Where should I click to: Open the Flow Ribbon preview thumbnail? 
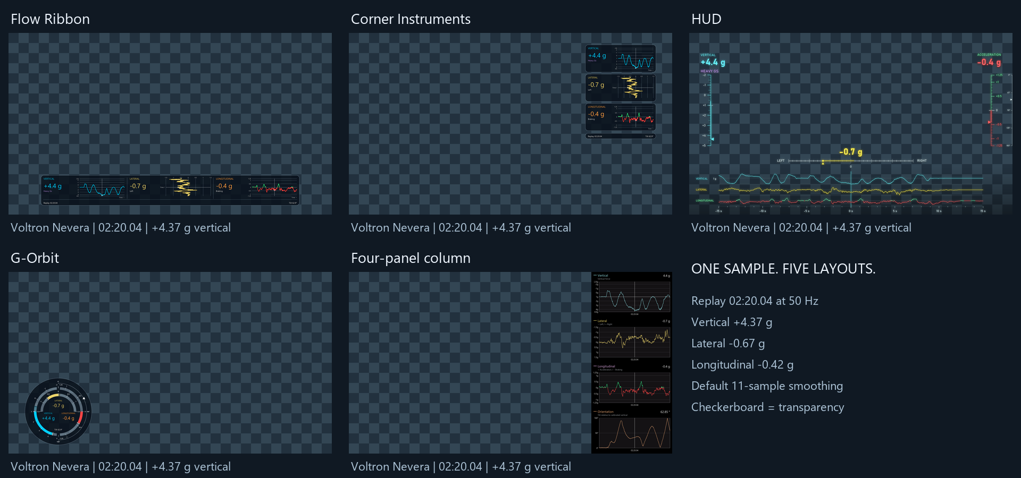170,124
